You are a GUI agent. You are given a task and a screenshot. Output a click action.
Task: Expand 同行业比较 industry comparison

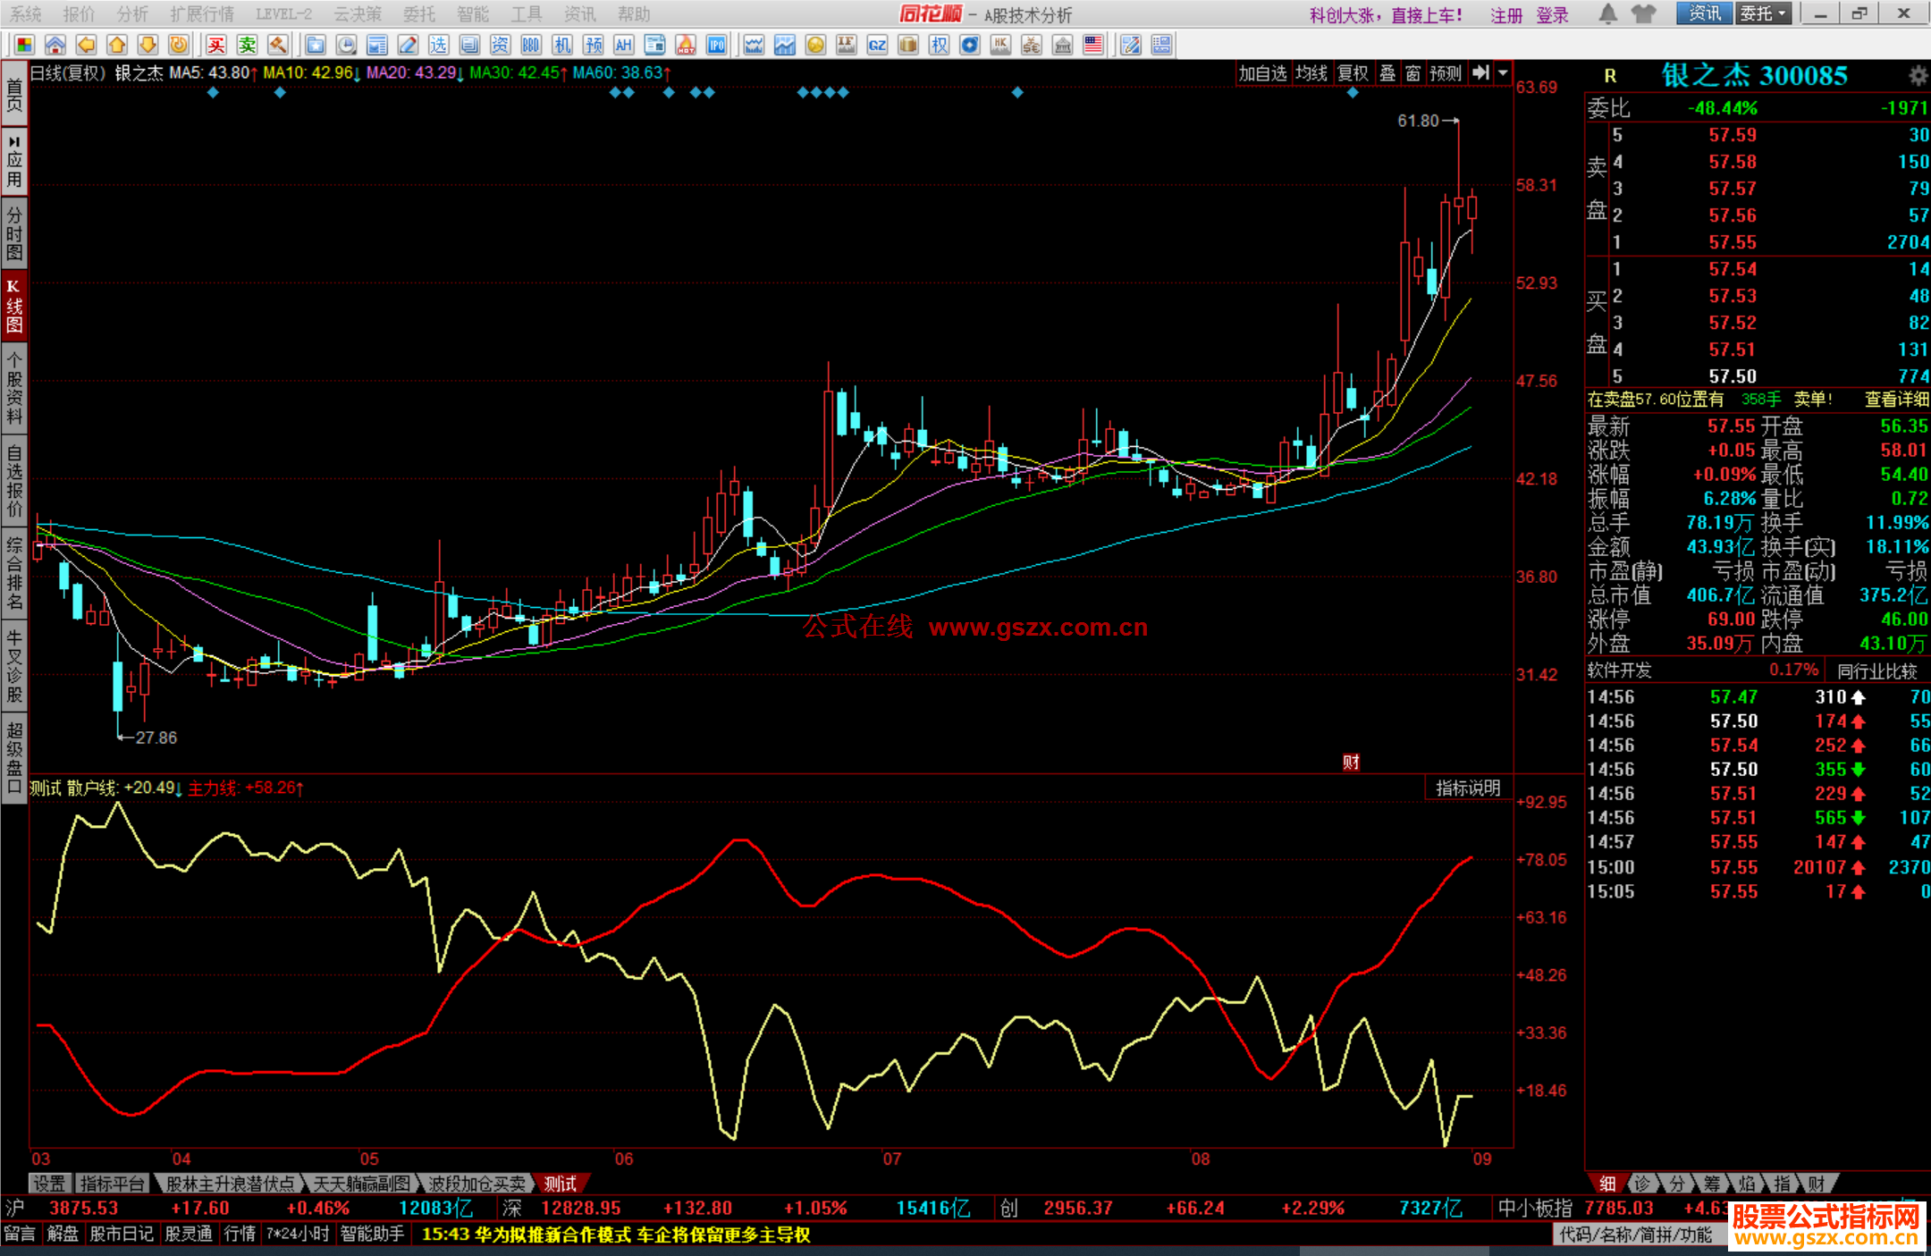(1877, 670)
